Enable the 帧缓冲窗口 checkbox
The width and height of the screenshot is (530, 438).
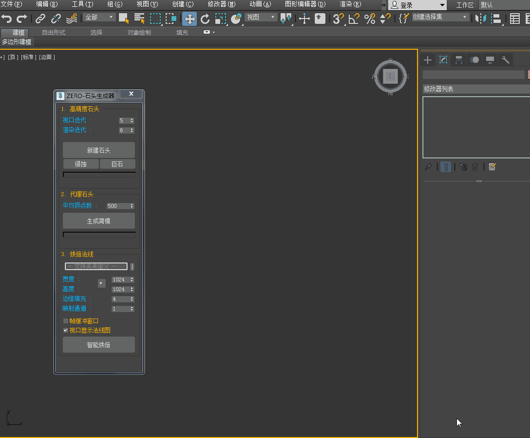pyautogui.click(x=66, y=321)
